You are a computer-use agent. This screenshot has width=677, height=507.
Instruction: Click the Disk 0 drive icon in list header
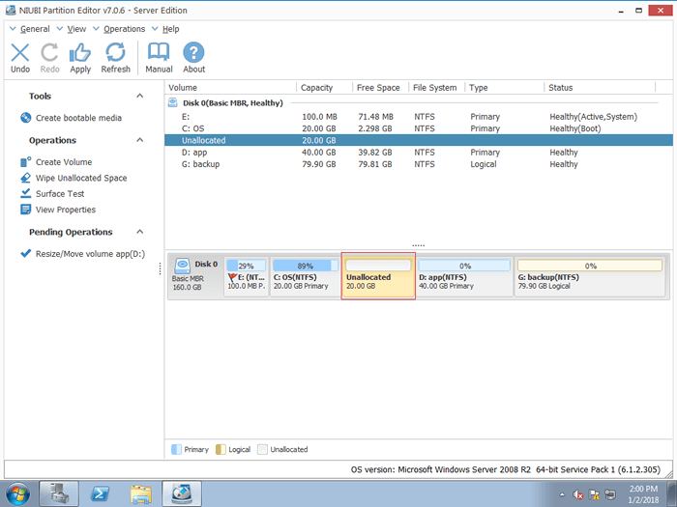click(173, 102)
